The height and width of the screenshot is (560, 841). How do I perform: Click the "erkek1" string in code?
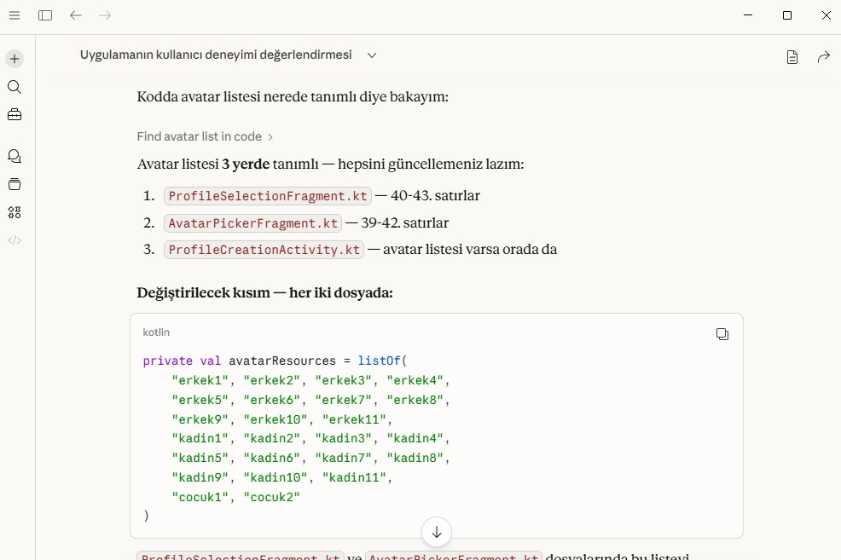[x=200, y=380]
